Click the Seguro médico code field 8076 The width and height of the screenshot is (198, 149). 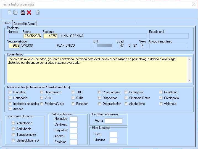[14, 46]
